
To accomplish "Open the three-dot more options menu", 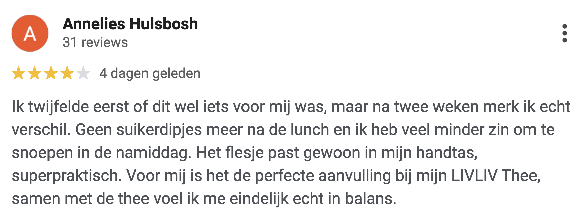I will pyautogui.click(x=565, y=33).
